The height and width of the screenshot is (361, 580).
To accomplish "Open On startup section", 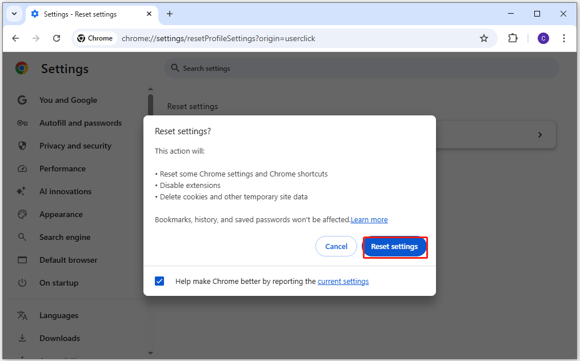I will (x=59, y=283).
